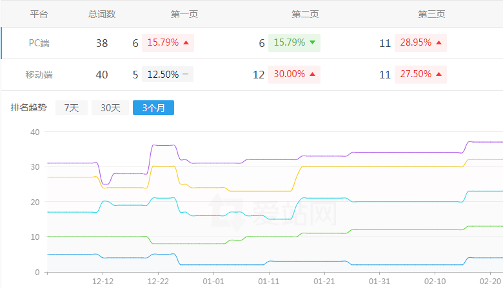Click the PC端 second page green down arrow
The width and height of the screenshot is (503, 288).
(312, 43)
